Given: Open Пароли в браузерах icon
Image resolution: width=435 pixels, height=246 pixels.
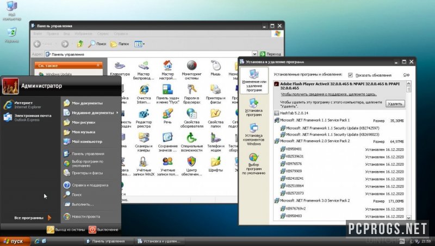Looking at the screenshot, I should (x=192, y=94).
